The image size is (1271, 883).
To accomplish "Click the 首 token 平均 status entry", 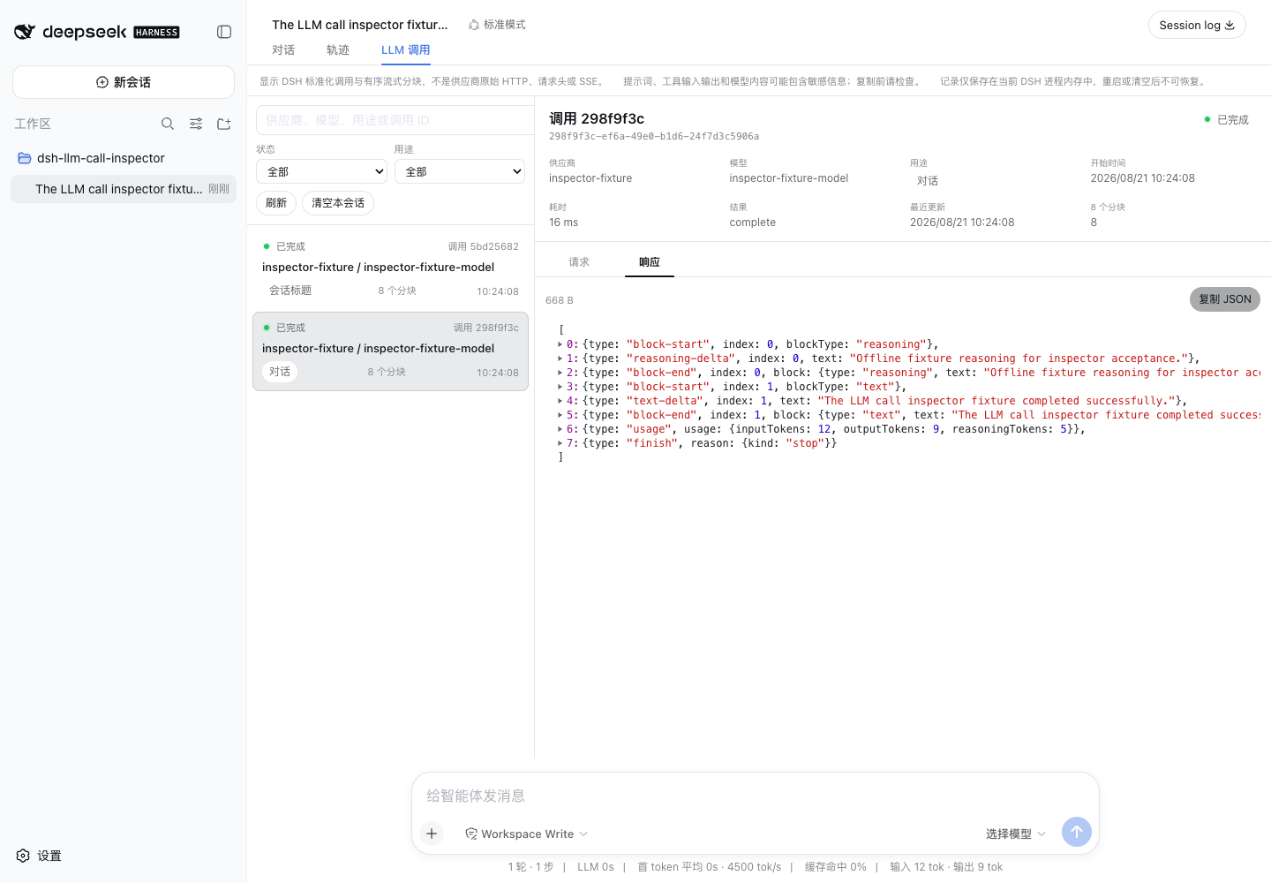I will click(709, 867).
